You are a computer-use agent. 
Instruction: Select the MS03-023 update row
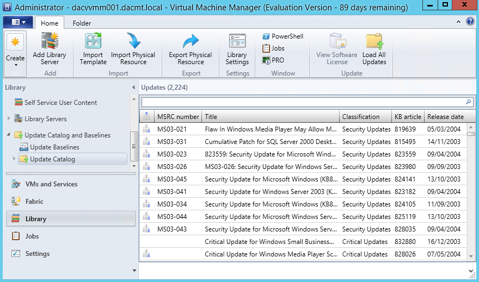[303, 154]
